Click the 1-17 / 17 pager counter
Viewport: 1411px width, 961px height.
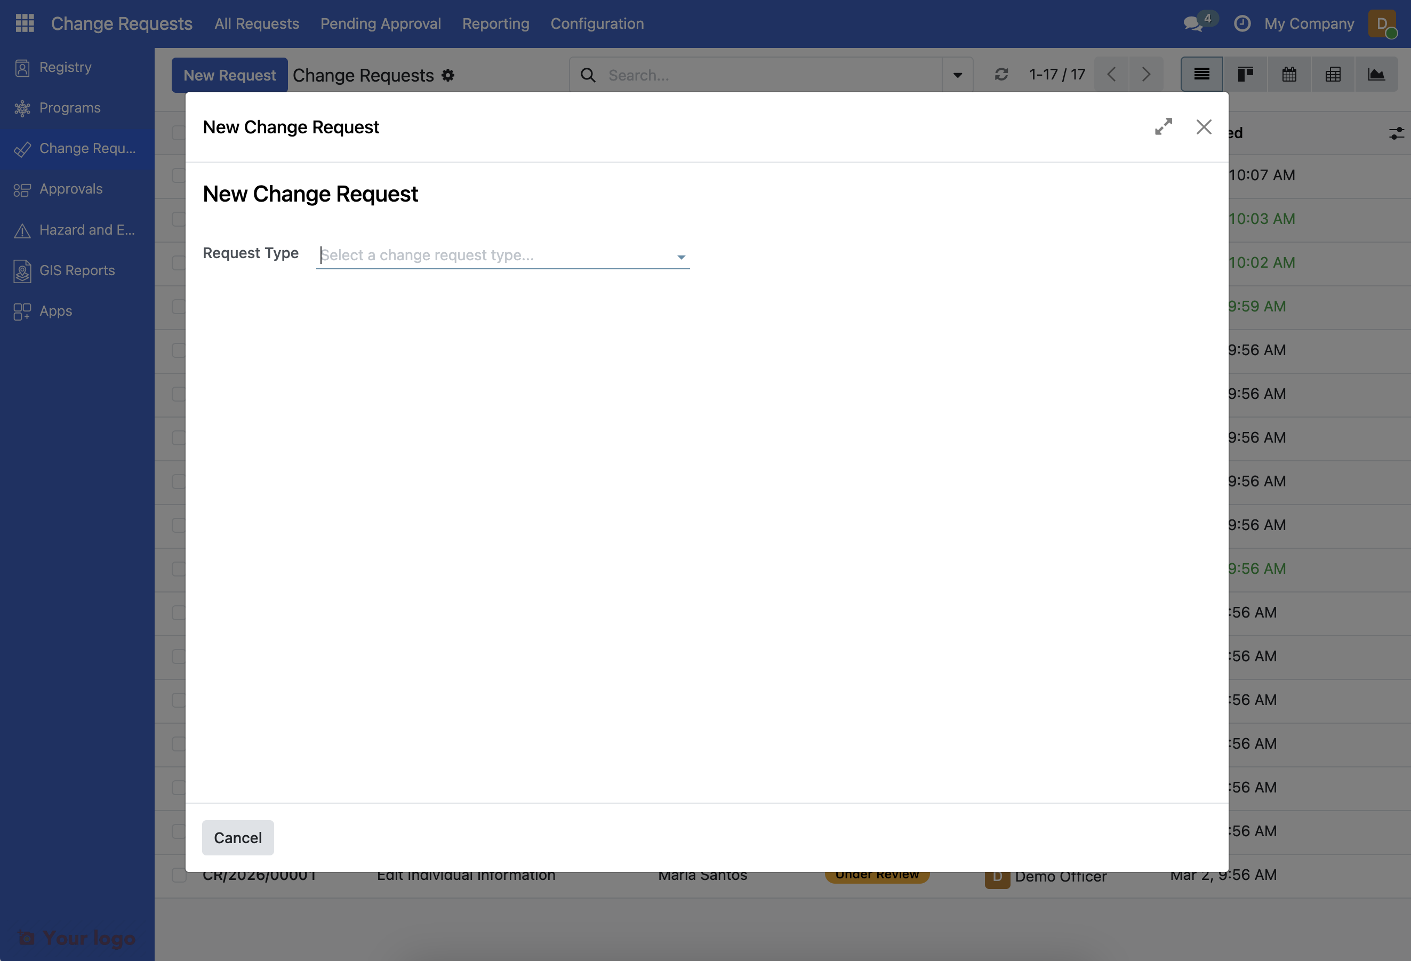(x=1057, y=75)
